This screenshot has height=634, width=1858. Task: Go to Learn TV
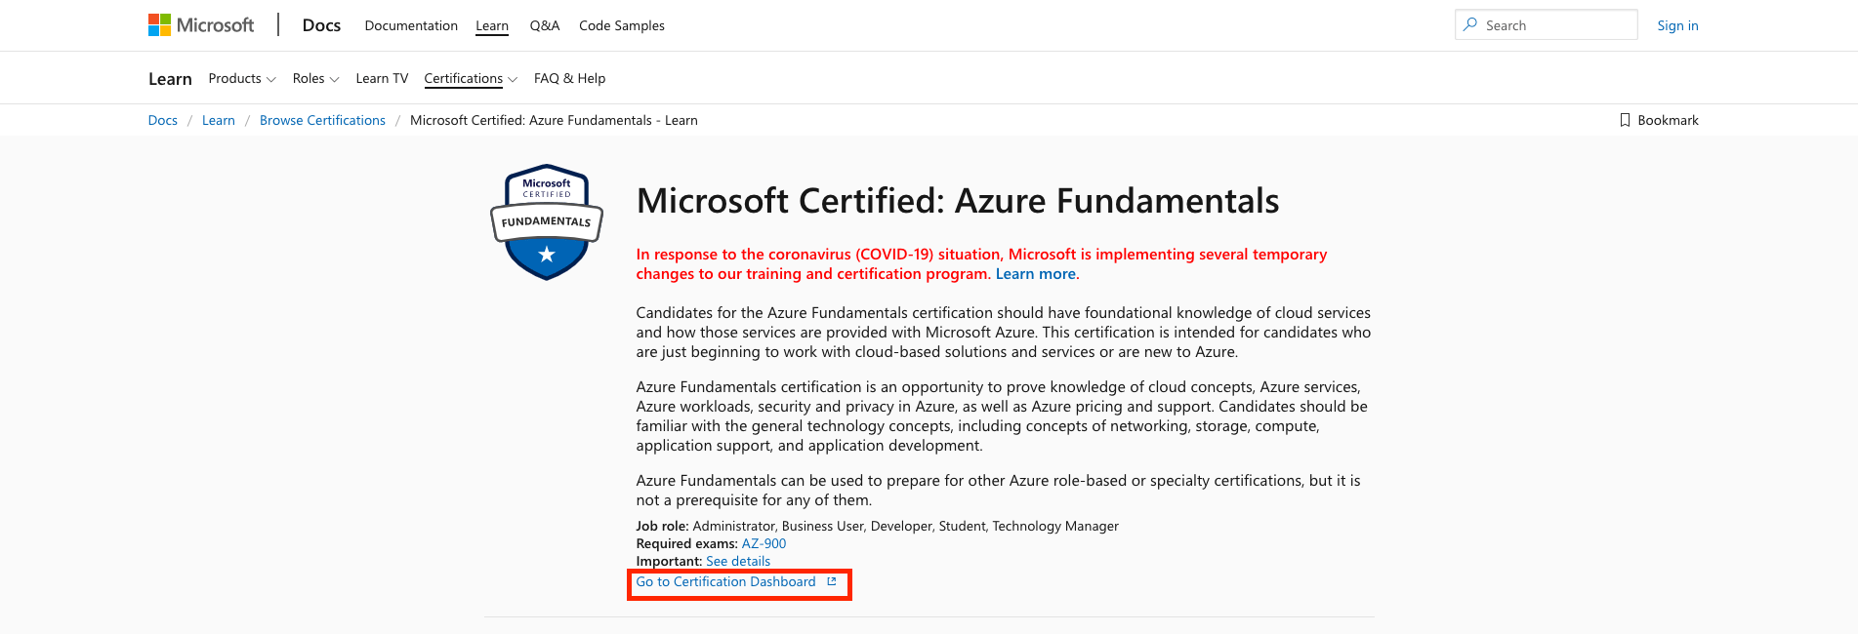point(382,78)
